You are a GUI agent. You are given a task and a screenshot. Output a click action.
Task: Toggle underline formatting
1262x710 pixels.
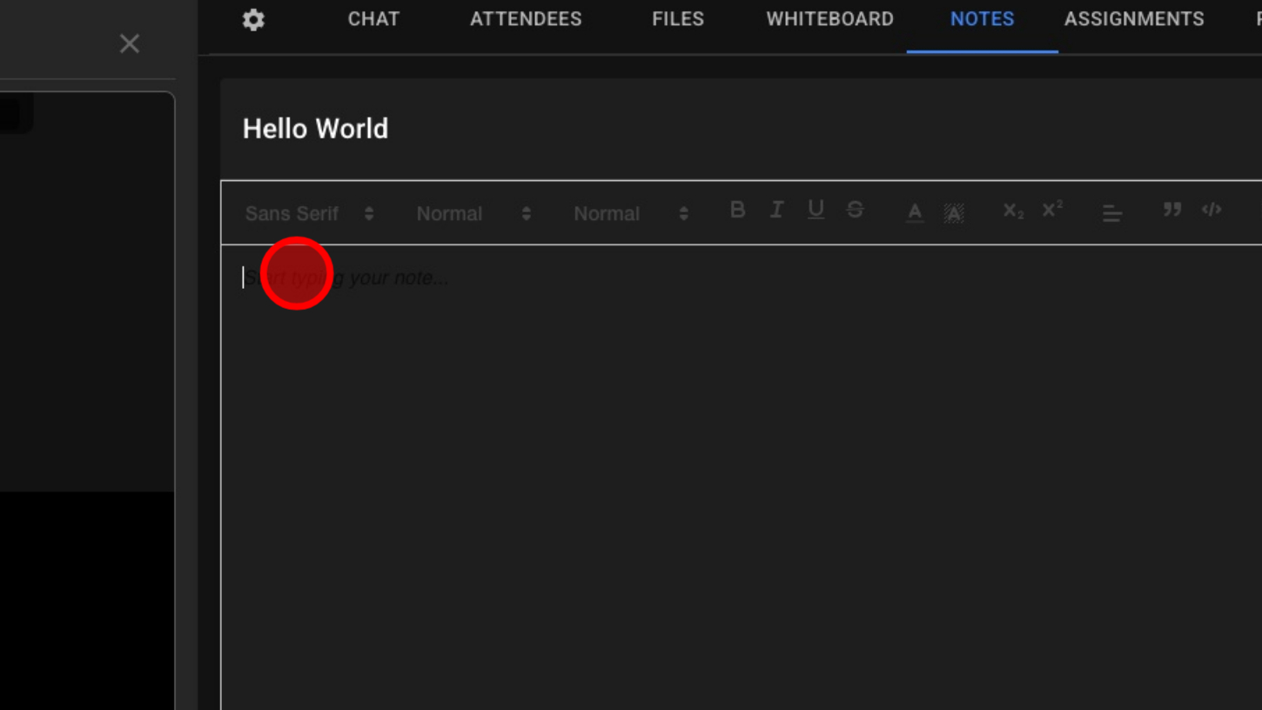pyautogui.click(x=816, y=210)
